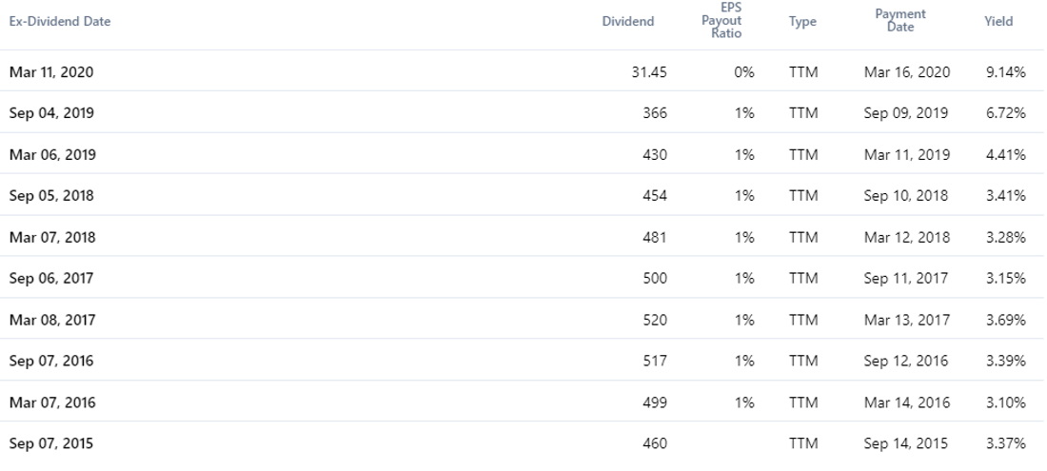Click the 9.14% yield value
1047x471 pixels.
click(x=1006, y=71)
